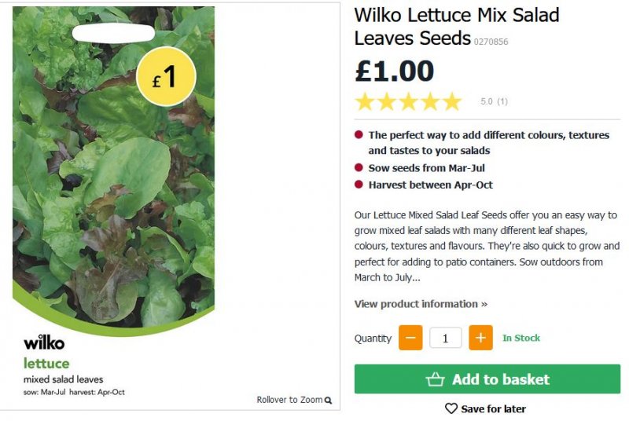Click the £1.00 price text
Screen dimensions: 629x421
click(395, 71)
